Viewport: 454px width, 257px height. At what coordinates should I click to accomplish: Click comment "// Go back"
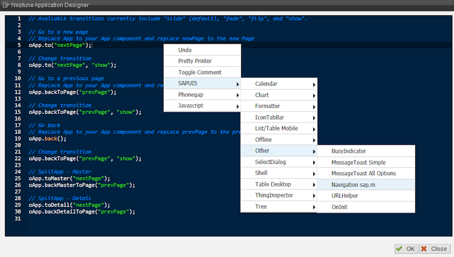click(44, 125)
